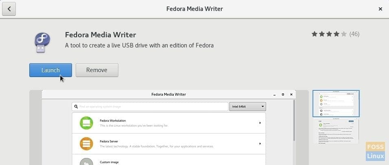This screenshot has width=389, height=165.
Task: Expand the Fedora Workstation row arrow
Action: point(260,123)
